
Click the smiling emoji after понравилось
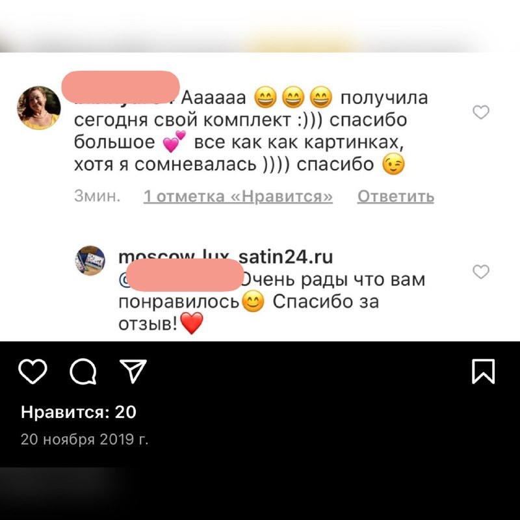pos(253,301)
